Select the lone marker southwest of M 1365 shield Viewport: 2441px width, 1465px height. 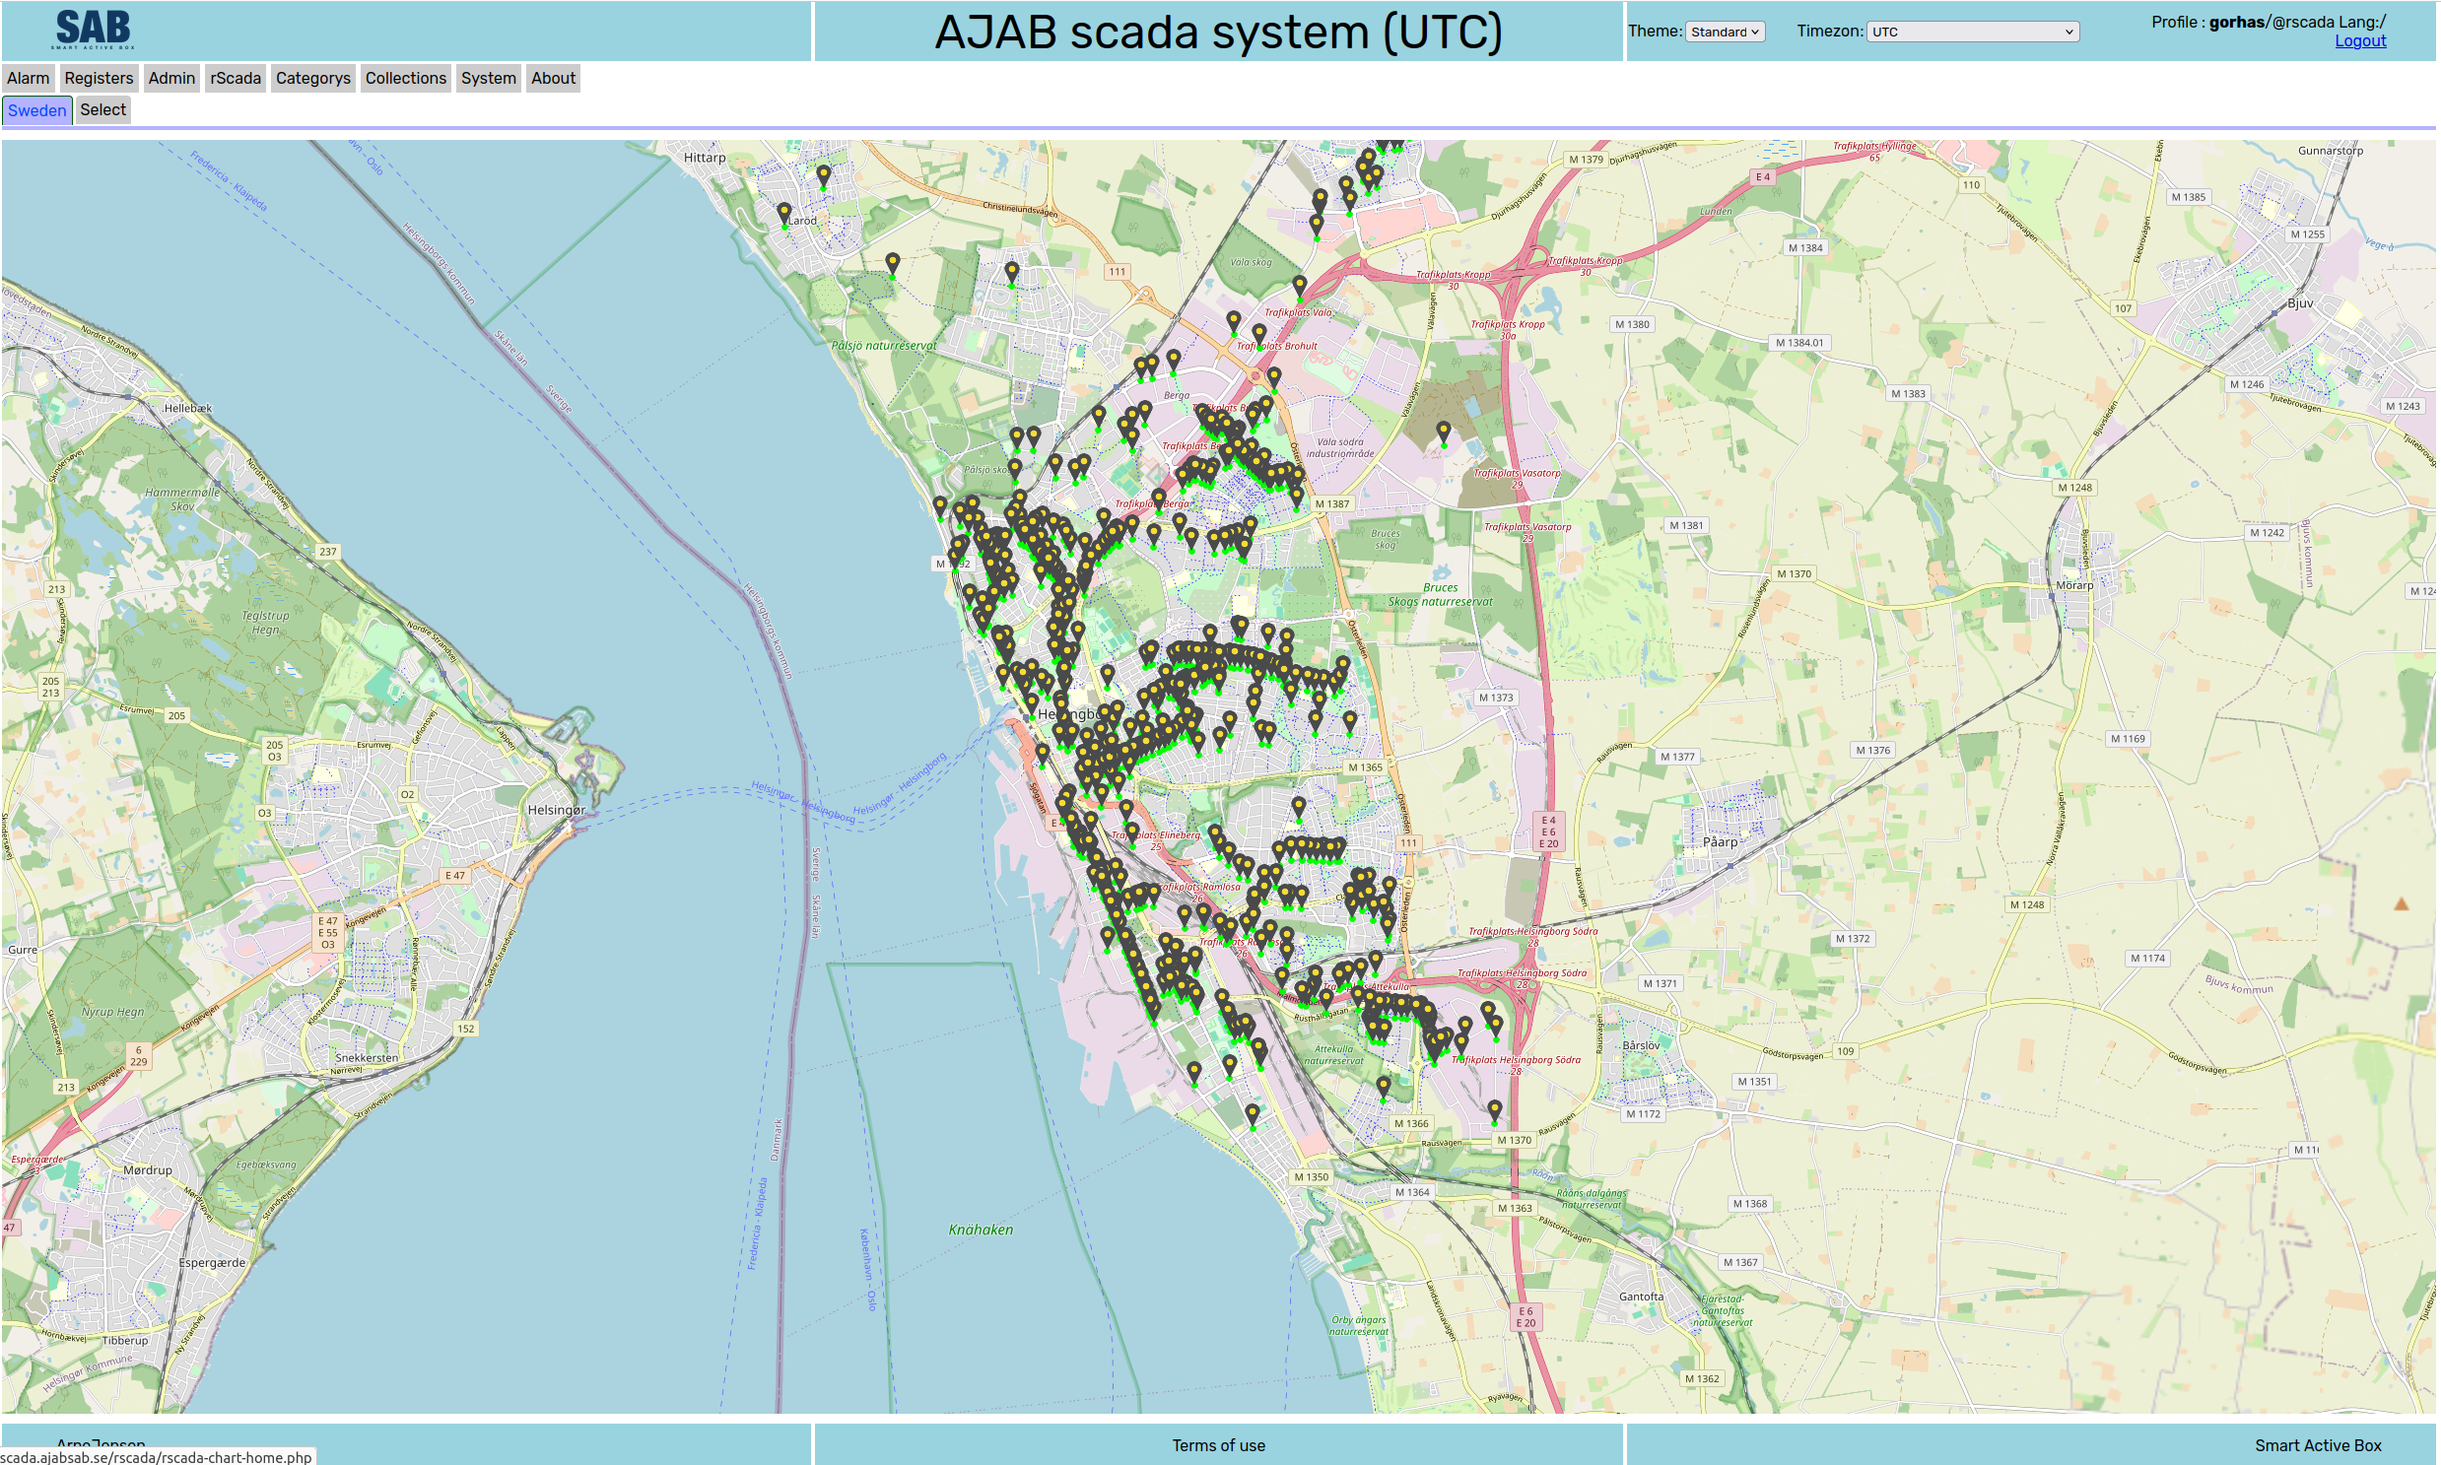click(x=1299, y=809)
